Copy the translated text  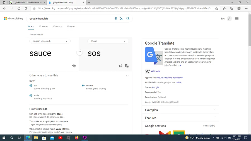[127, 66]
